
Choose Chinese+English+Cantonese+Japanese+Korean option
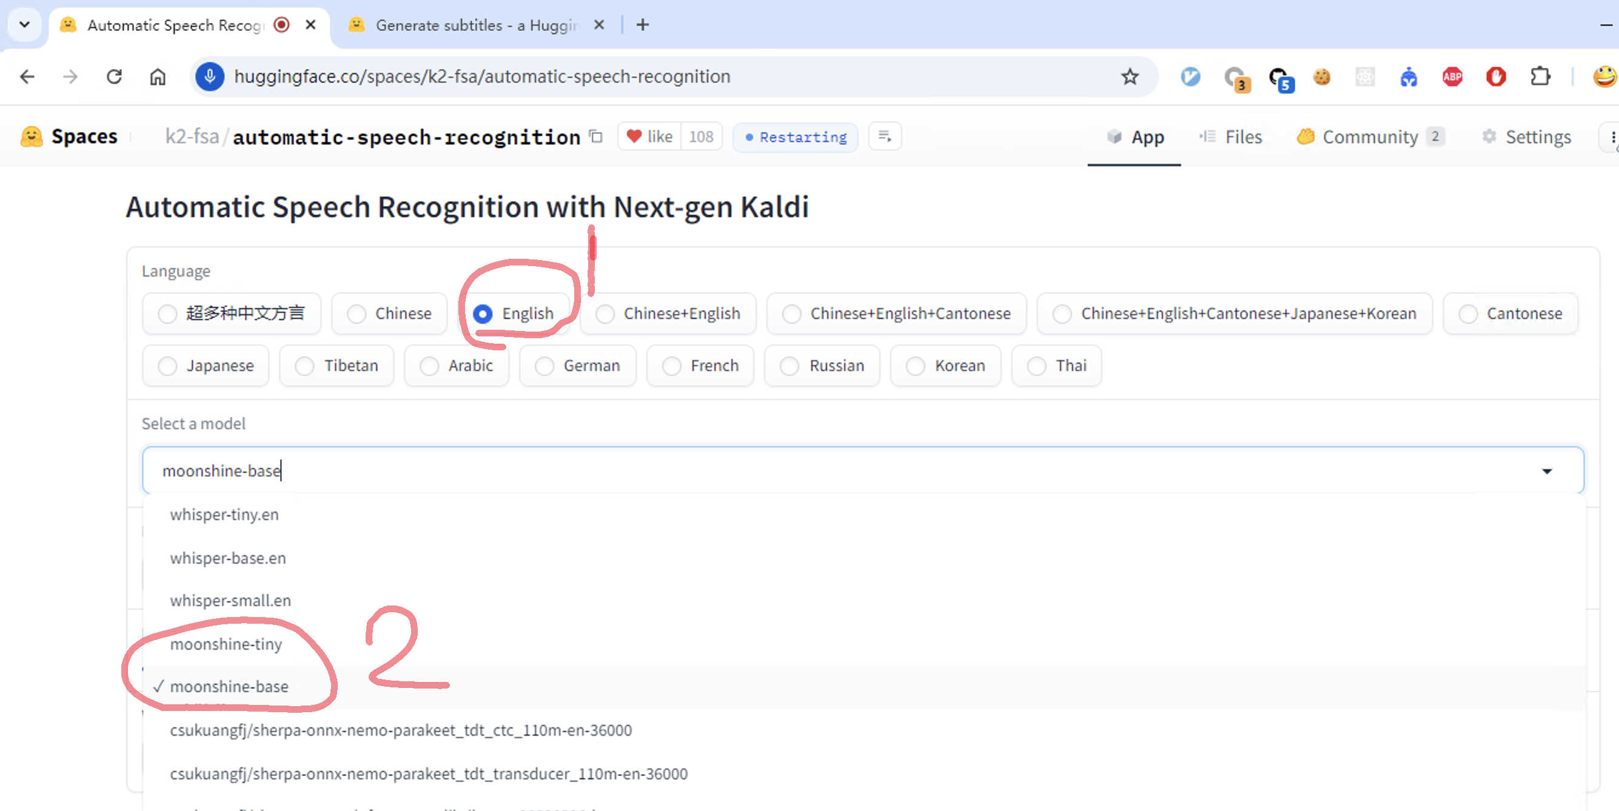(1235, 313)
